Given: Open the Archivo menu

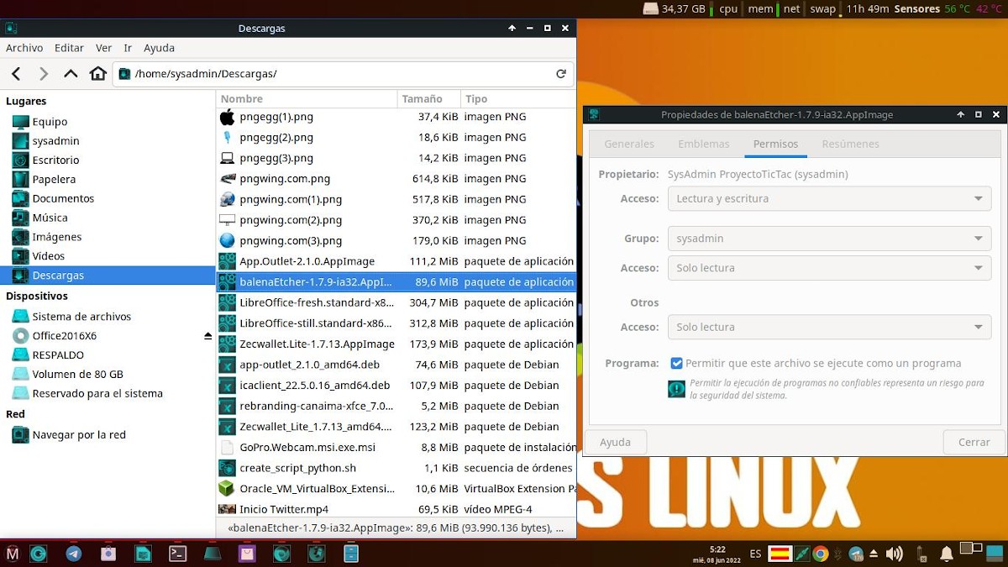Looking at the screenshot, I should click(x=24, y=48).
